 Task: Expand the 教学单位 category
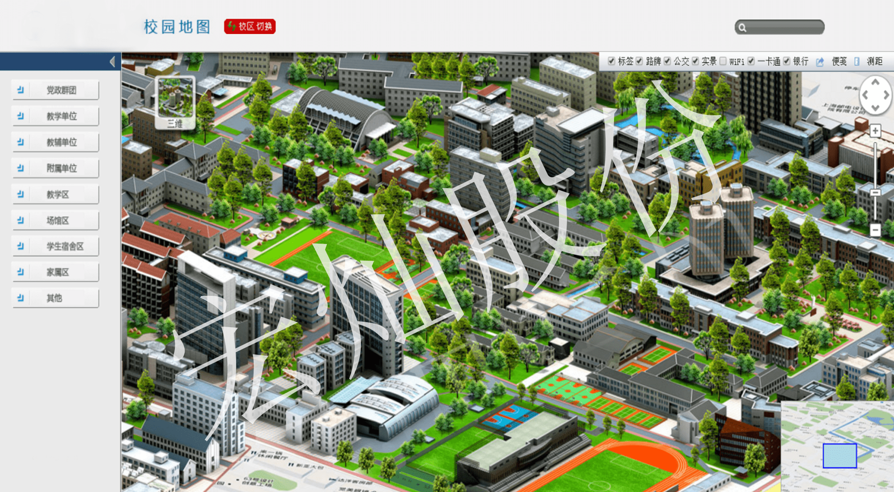55,116
